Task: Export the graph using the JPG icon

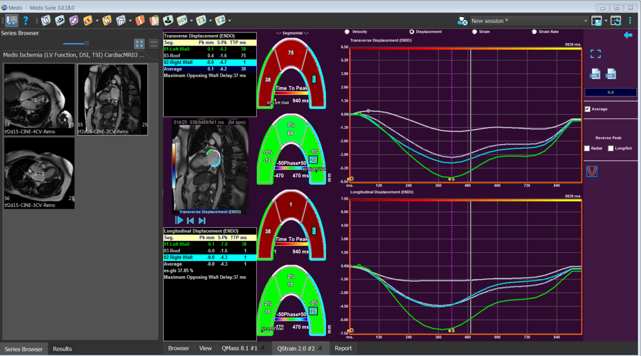Action: [595, 74]
